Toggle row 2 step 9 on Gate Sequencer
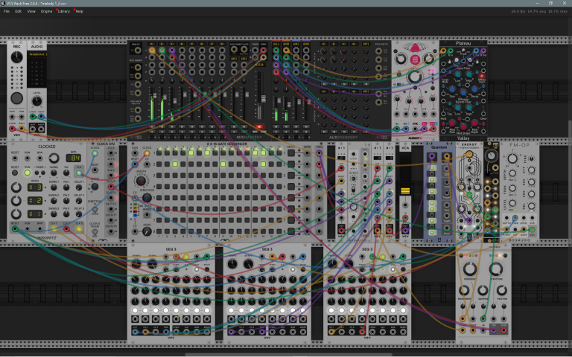The width and height of the screenshot is (572, 357). [223, 164]
